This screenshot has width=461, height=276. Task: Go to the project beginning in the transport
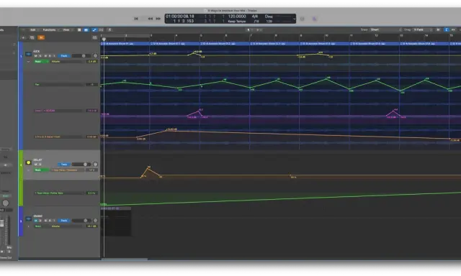(x=136, y=19)
